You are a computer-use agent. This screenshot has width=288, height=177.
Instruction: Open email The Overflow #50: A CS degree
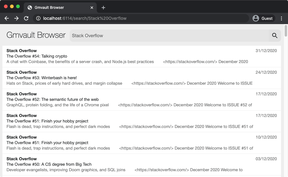(x=142, y=165)
